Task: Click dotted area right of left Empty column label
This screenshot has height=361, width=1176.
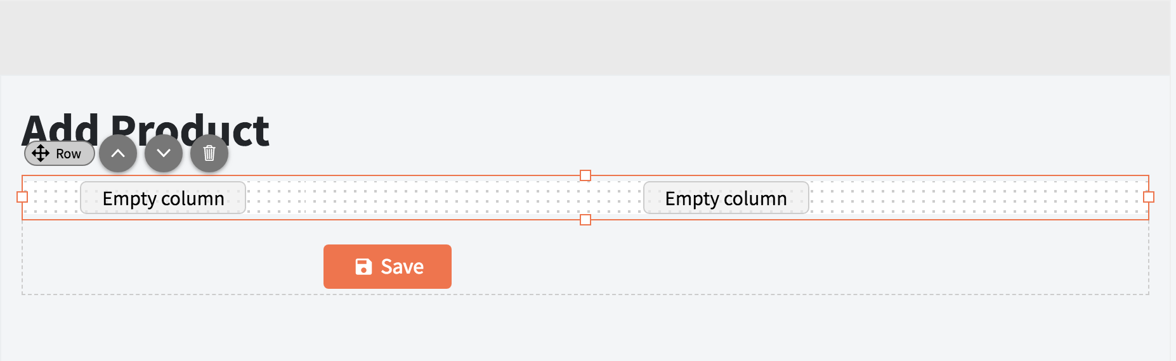Action: point(276,198)
